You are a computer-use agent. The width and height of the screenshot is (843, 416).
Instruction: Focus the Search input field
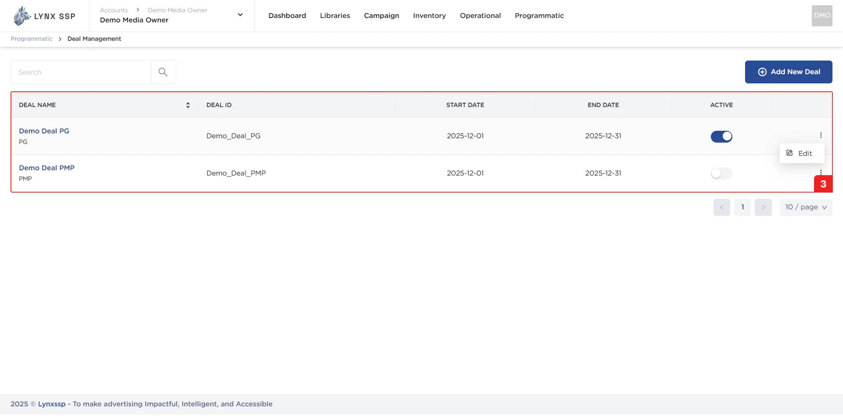tap(81, 72)
